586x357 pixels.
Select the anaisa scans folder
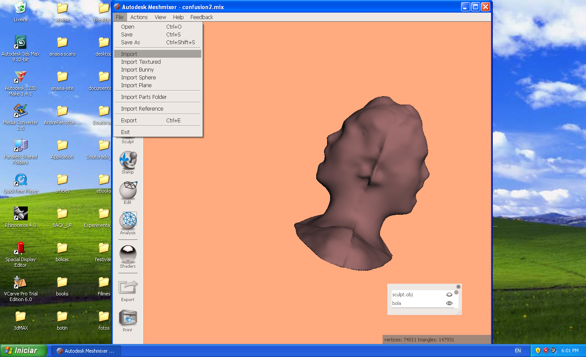coord(62,46)
